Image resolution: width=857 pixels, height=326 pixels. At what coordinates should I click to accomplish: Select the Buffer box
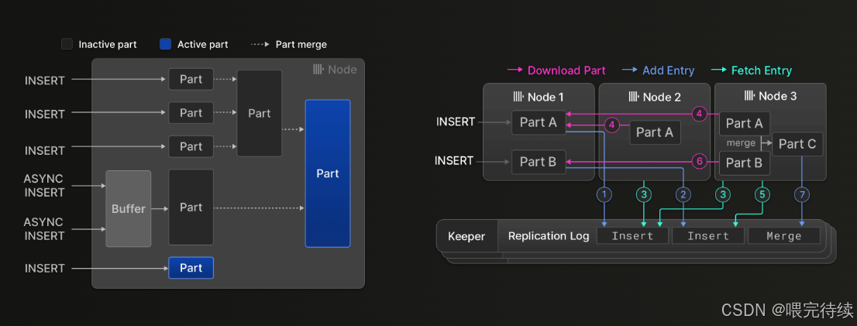[x=129, y=208]
